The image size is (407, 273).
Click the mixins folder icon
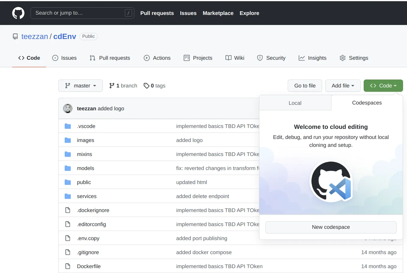68,154
